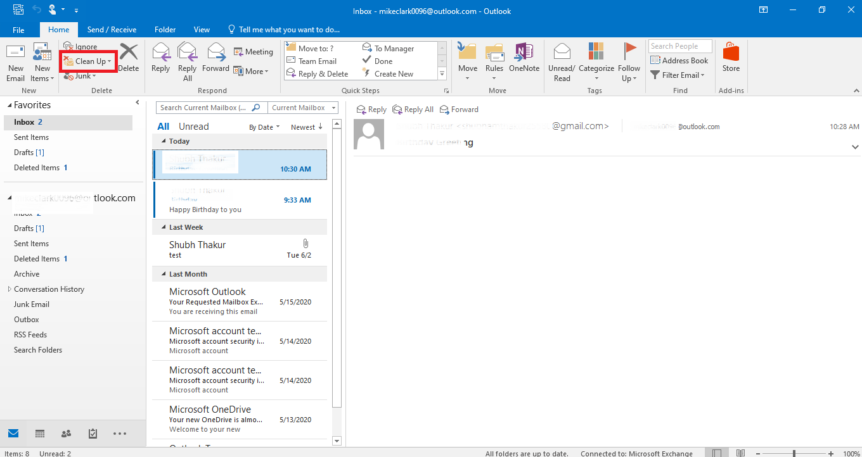Open the File tab
862x457 pixels.
pos(18,30)
